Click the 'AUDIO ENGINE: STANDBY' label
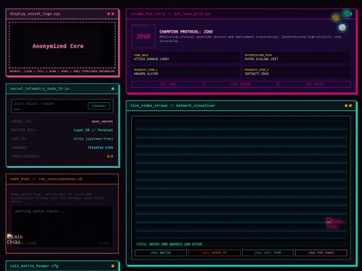This screenshot has width=362, height=271. click(x=34, y=104)
